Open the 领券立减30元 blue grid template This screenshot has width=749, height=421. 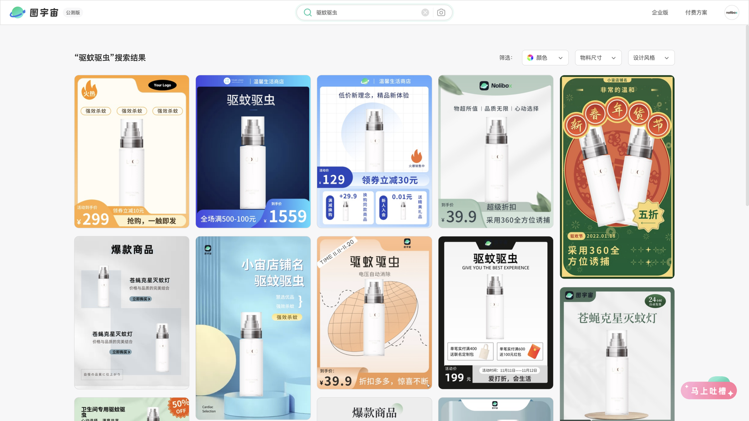(374, 152)
